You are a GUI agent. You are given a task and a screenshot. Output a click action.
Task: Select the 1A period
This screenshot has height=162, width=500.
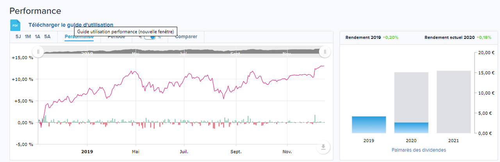point(37,37)
